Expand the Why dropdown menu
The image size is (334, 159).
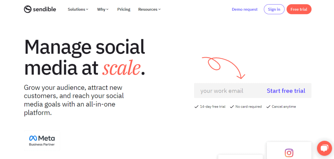pos(103,9)
